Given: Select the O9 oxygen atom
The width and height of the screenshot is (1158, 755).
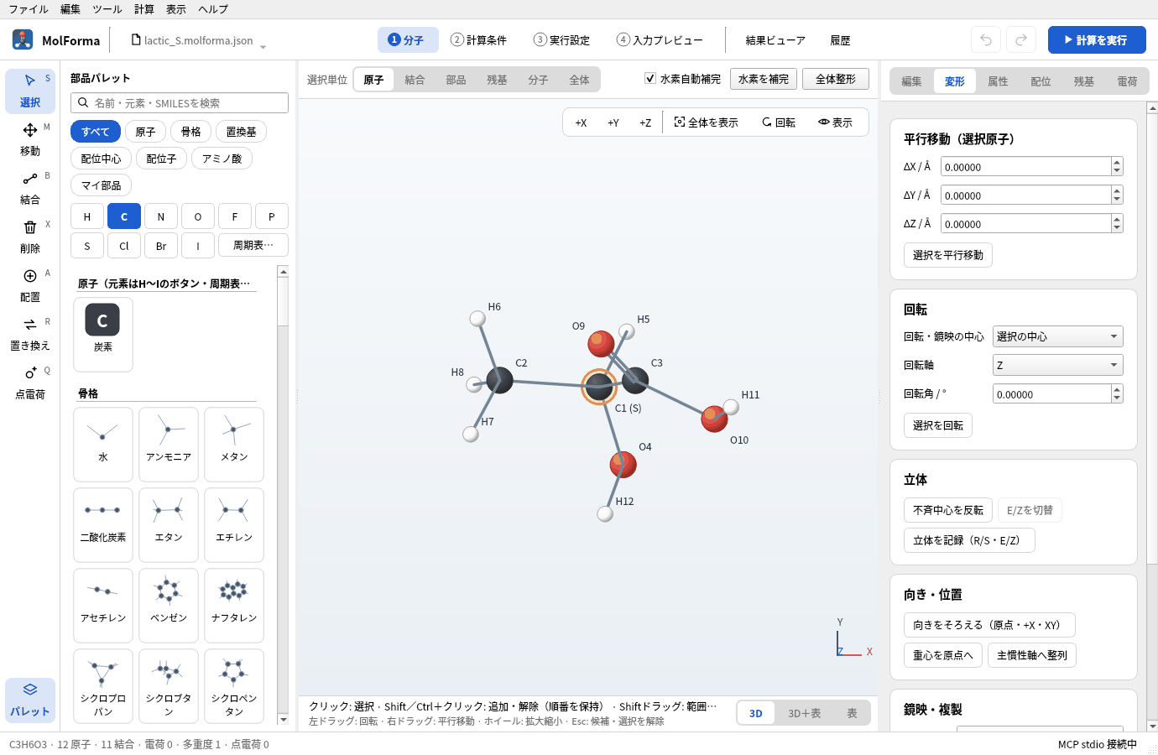Looking at the screenshot, I should [601, 343].
